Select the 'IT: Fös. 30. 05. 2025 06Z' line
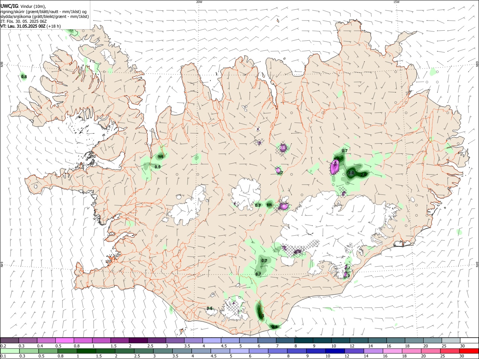This screenshot has width=479, height=359. pos(24,21)
